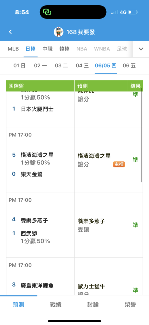Screen dimensions: 149x325
Task: Tap the 樂天金鷲 team name
Action: pos(32,174)
